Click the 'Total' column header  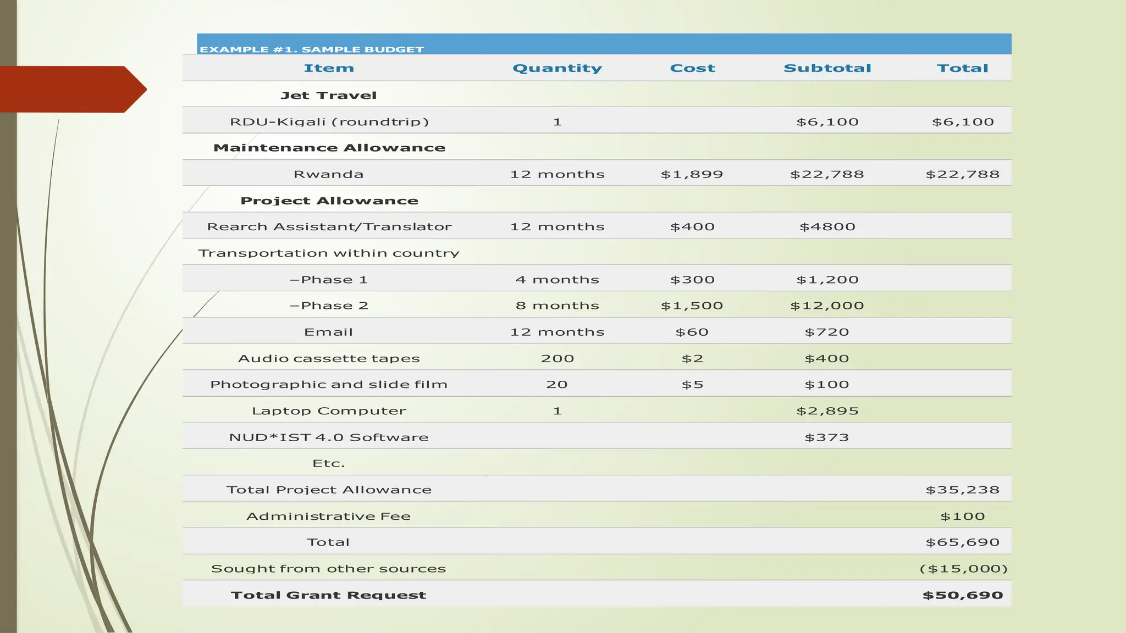962,68
